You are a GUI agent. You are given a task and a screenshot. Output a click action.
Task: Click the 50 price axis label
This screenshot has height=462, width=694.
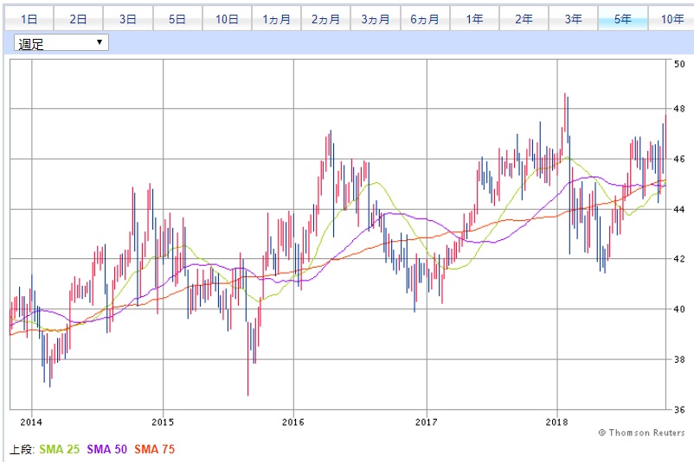679,64
